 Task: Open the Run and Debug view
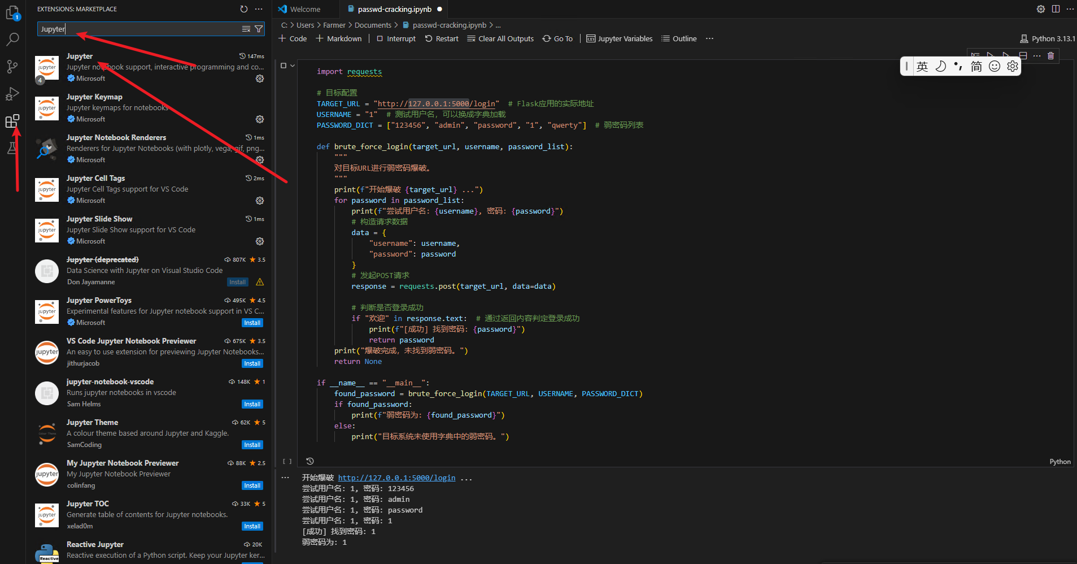point(12,93)
